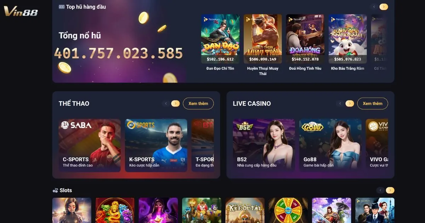Open the B52 live casino card

click(x=264, y=145)
